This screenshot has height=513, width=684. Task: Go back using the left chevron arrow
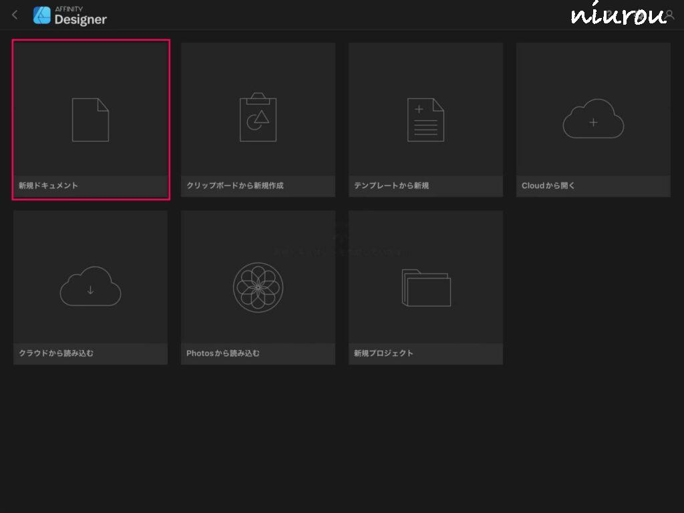click(15, 15)
